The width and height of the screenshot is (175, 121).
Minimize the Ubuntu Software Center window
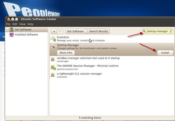click(x=13, y=19)
